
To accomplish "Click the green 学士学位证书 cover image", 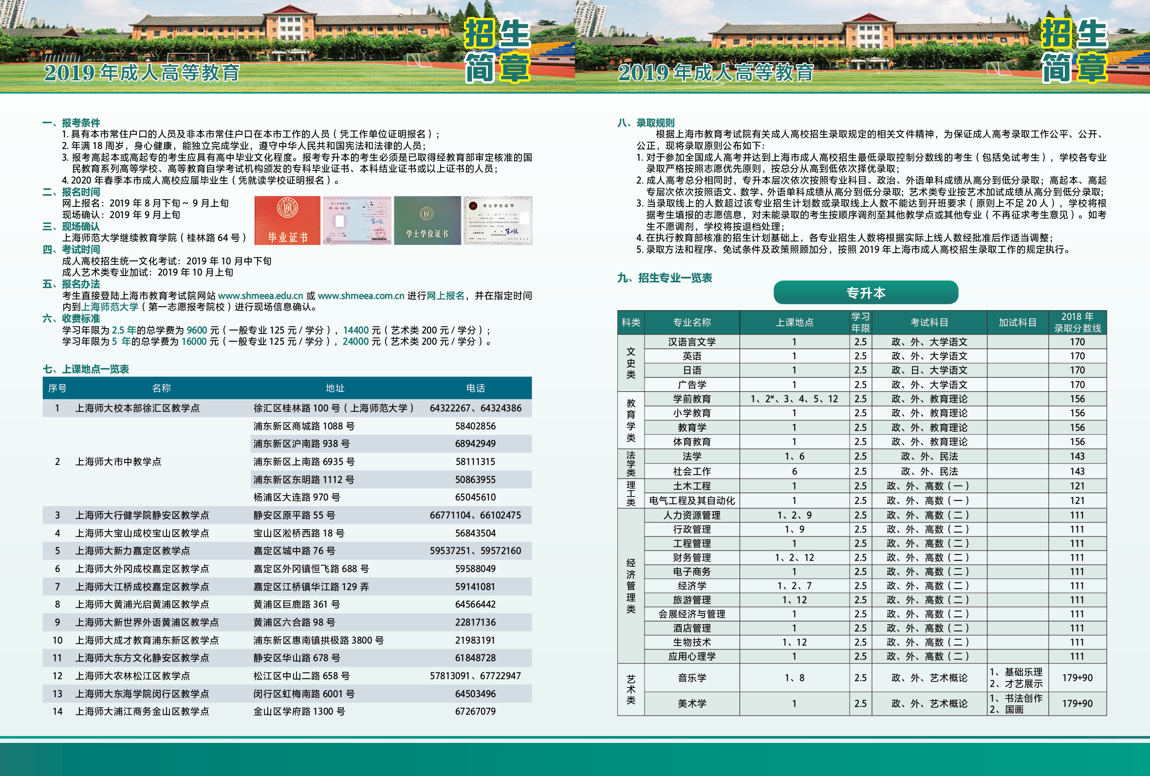I will 427,220.
